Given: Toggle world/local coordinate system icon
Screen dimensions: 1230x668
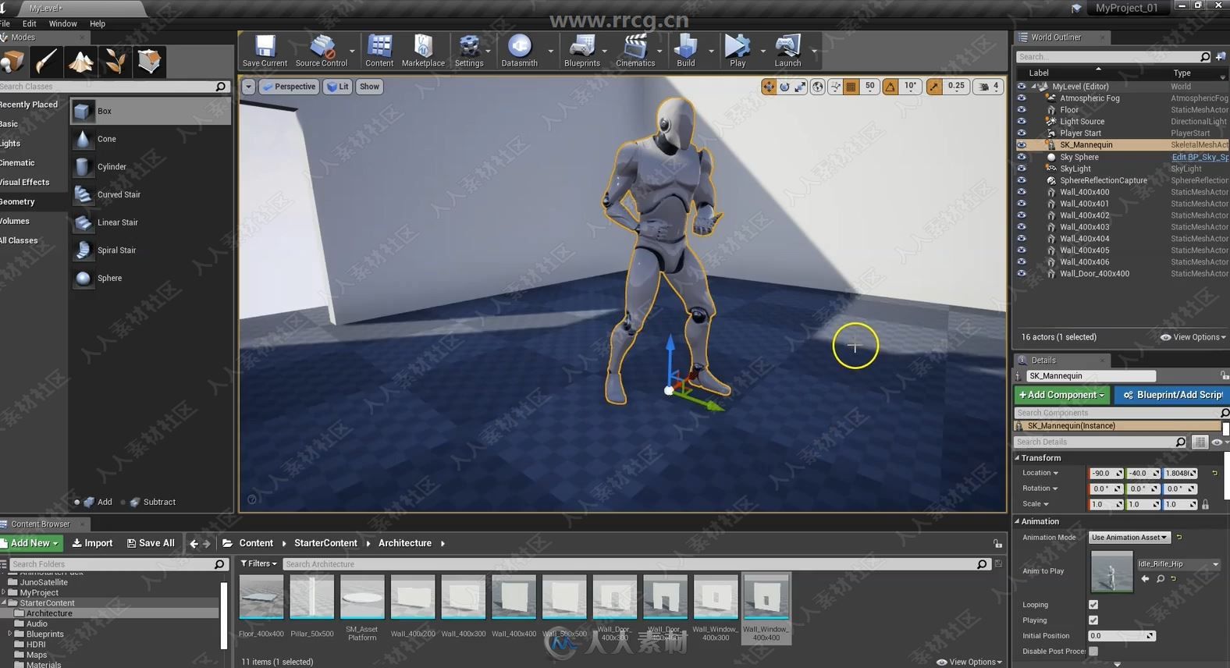Looking at the screenshot, I should point(817,87).
